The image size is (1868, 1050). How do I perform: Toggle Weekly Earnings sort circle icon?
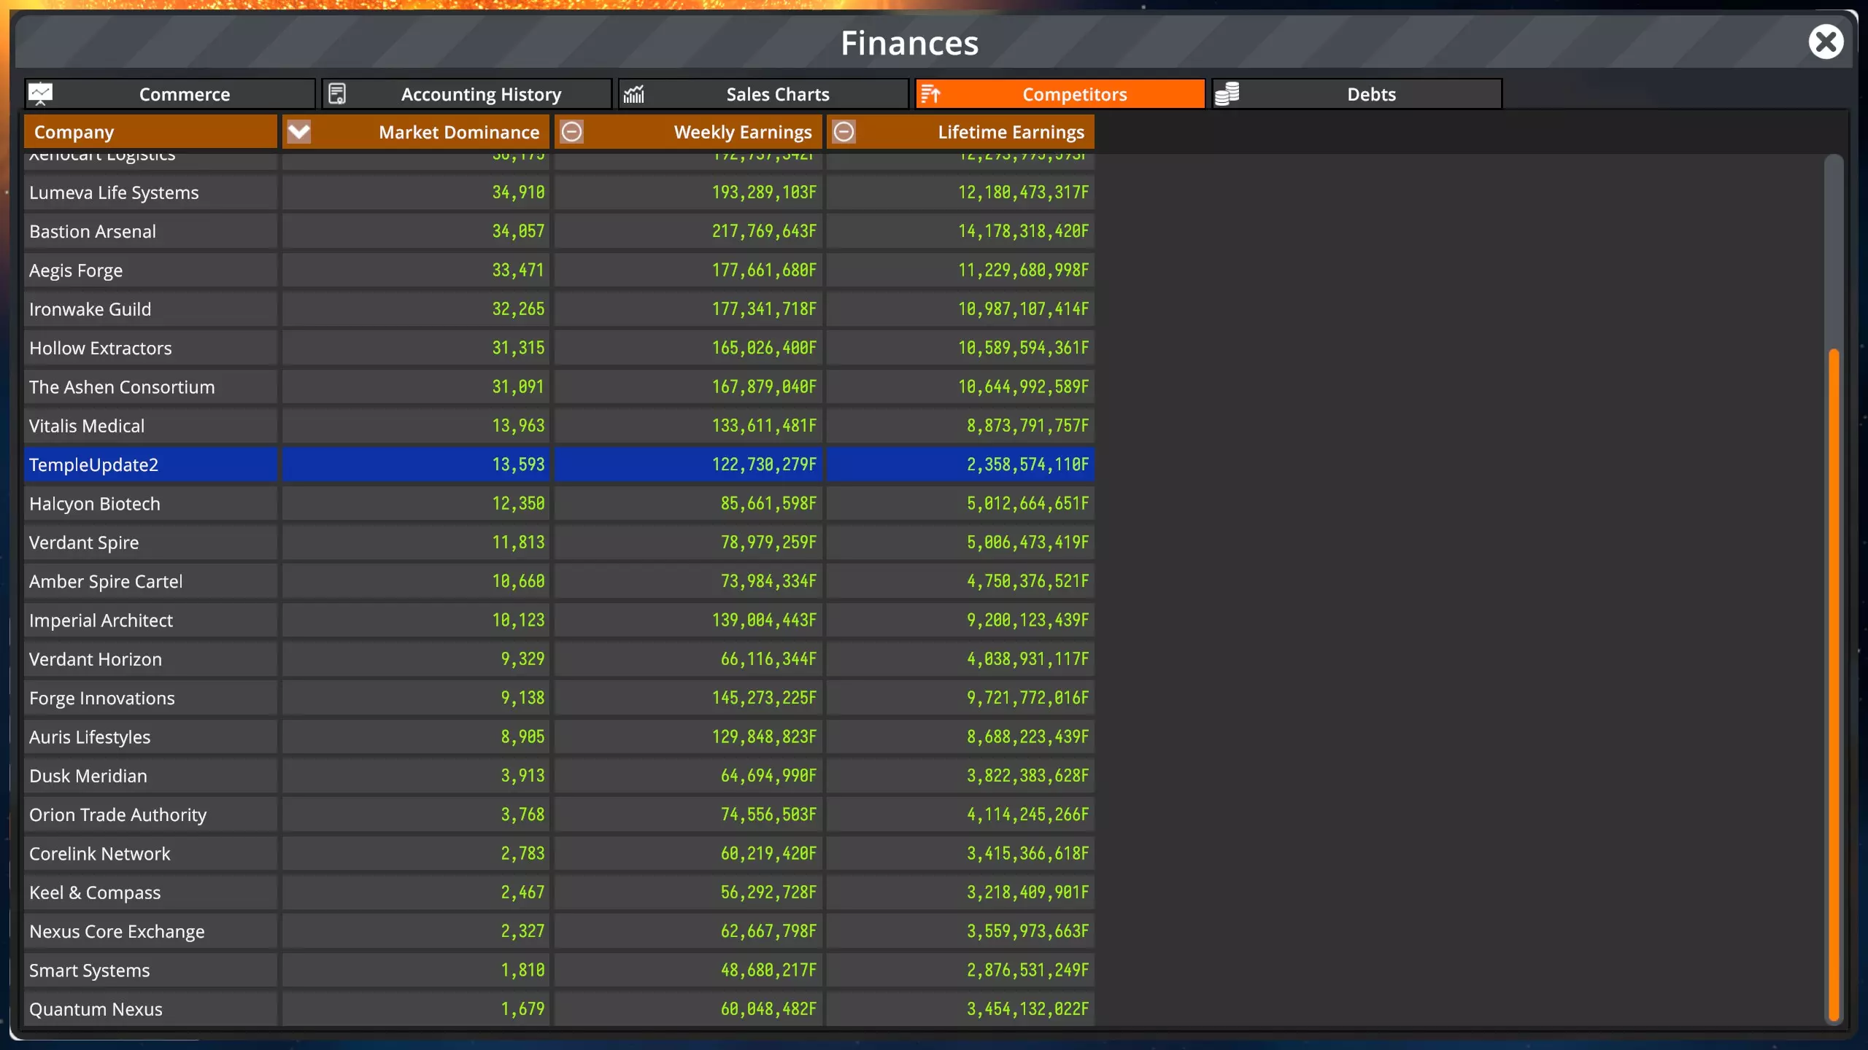pyautogui.click(x=572, y=132)
